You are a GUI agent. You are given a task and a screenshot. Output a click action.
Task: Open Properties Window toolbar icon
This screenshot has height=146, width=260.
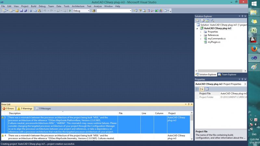pyautogui.click(x=140, y=11)
